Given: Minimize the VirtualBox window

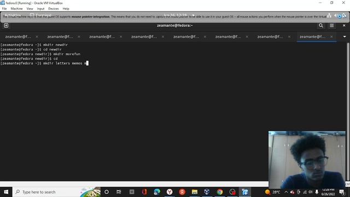Looking at the screenshot, I should point(320,3).
